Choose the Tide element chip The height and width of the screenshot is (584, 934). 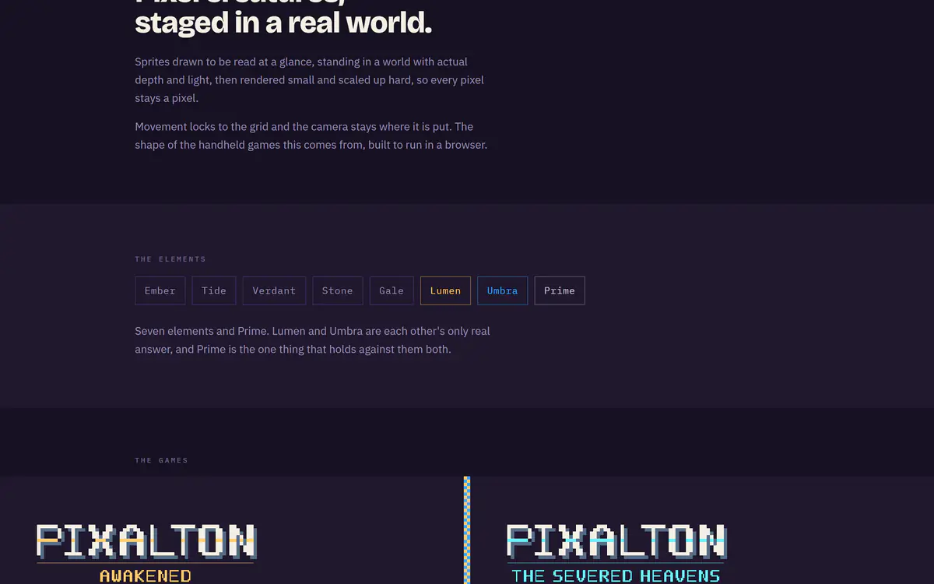point(214,290)
